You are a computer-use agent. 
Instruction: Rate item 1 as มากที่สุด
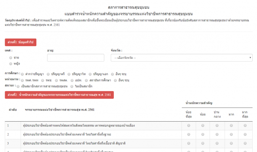coord(245,126)
